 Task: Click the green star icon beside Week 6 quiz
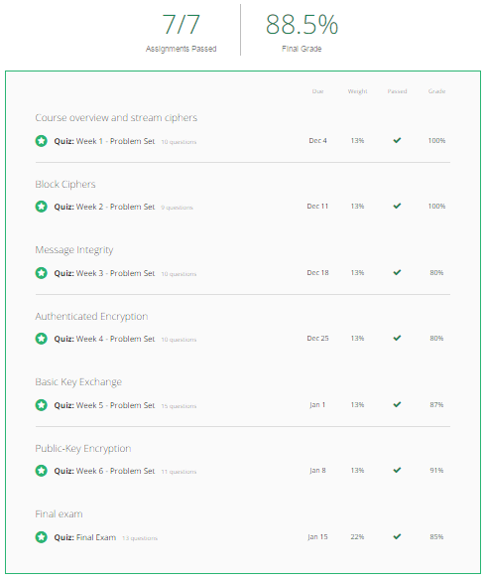click(x=42, y=471)
